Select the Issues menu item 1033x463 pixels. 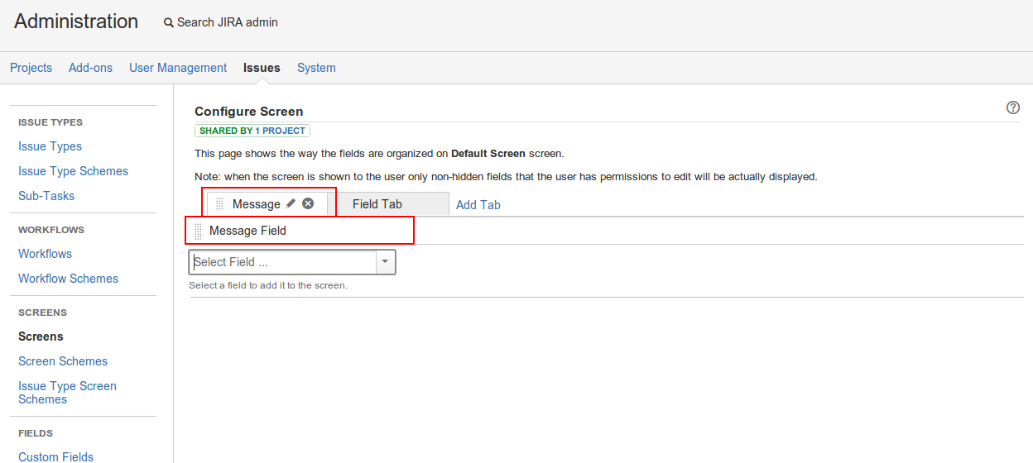point(262,68)
